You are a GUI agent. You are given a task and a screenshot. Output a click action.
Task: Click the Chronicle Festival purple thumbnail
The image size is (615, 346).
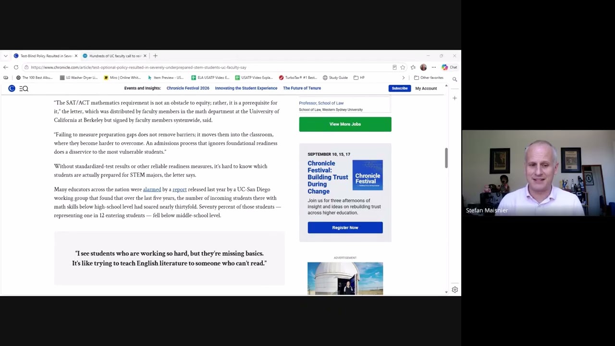coord(368,175)
